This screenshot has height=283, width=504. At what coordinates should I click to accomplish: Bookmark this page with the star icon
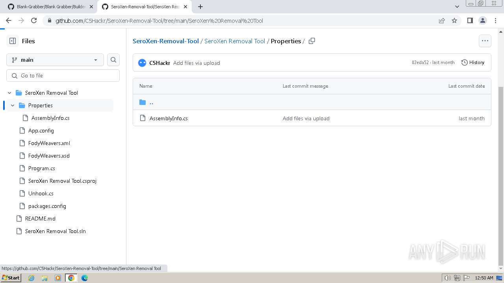point(454,20)
